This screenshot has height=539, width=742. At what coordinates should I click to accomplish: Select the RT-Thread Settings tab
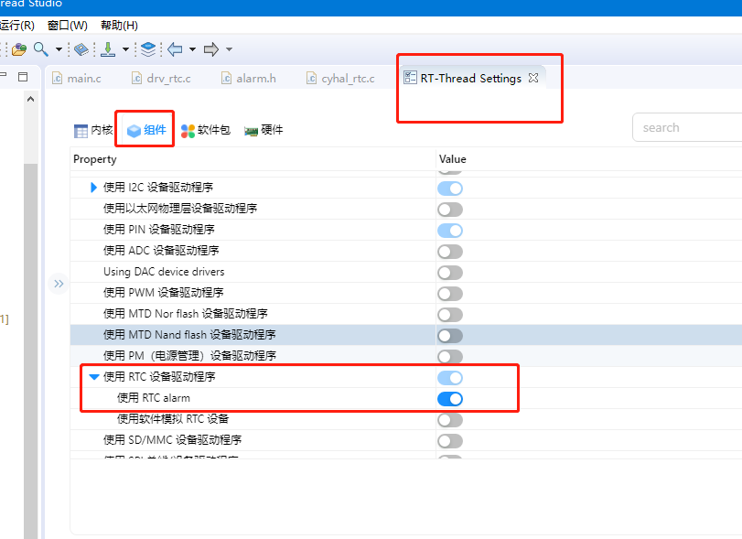coord(471,78)
